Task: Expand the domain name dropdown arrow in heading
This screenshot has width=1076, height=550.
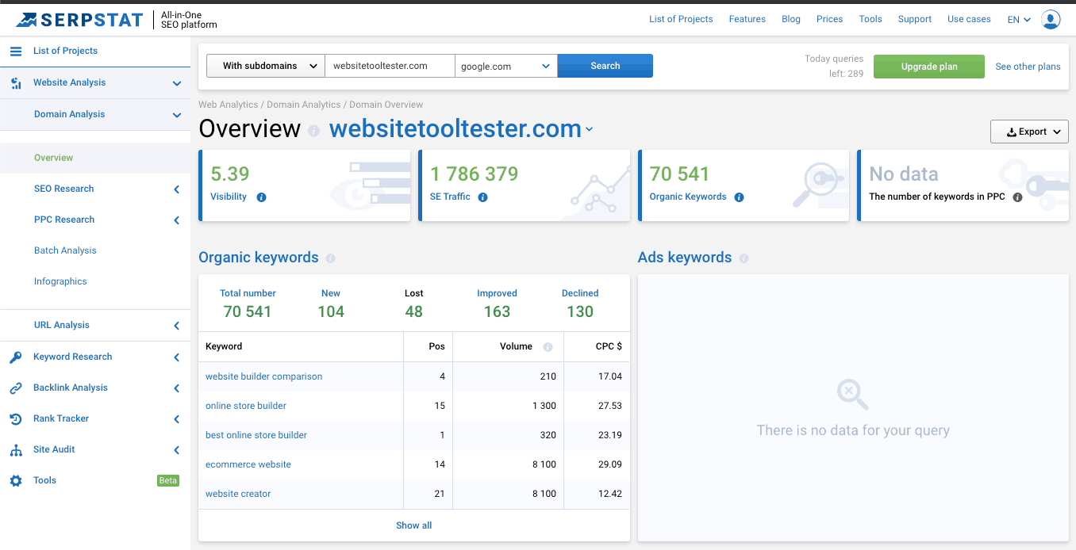Action: point(589,130)
